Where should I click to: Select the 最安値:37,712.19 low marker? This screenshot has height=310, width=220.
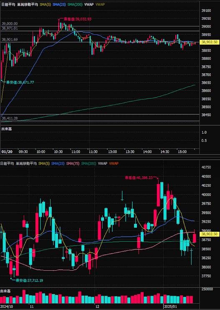click(x=29, y=281)
